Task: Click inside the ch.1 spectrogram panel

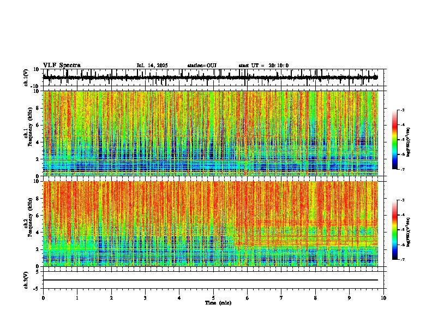Action: click(211, 133)
